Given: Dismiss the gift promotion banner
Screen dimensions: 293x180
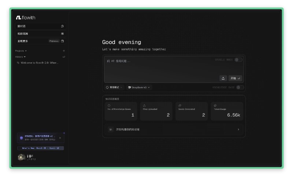Looking at the screenshot, I should pyautogui.click(x=60, y=138).
